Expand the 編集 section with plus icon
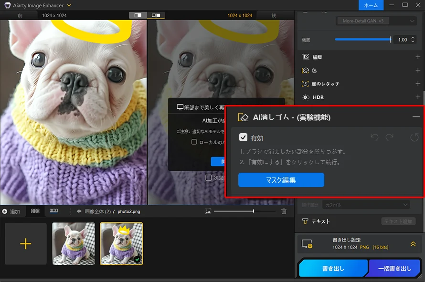 point(418,57)
